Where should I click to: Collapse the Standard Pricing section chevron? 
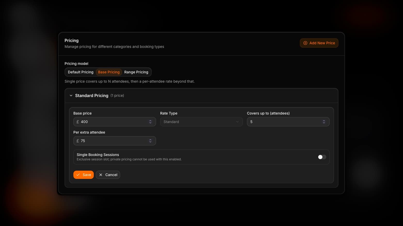(x=71, y=95)
